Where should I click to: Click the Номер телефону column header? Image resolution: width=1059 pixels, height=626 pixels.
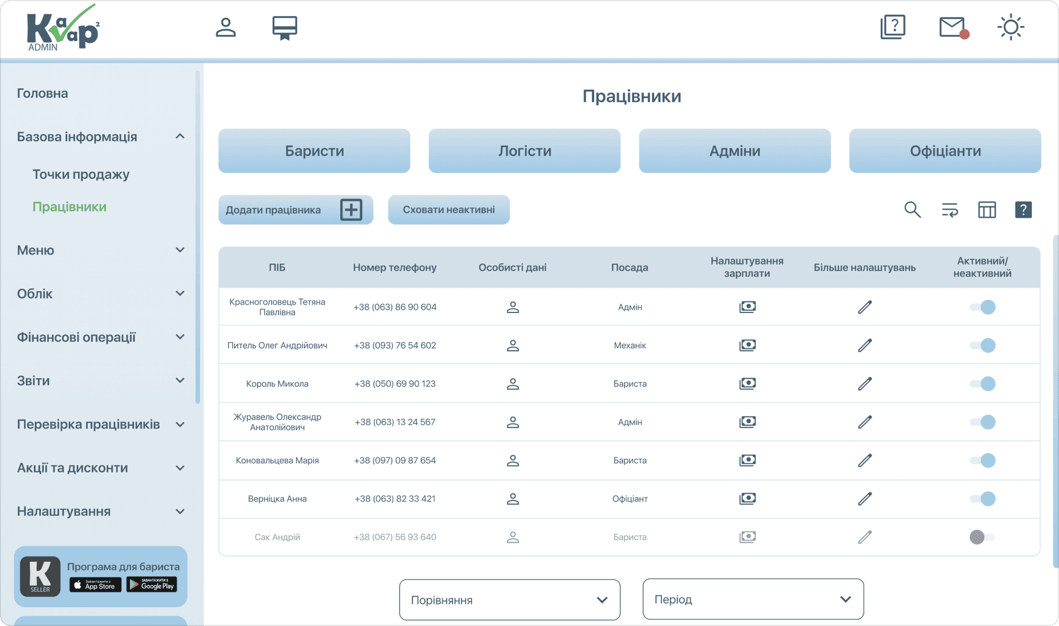coord(395,267)
